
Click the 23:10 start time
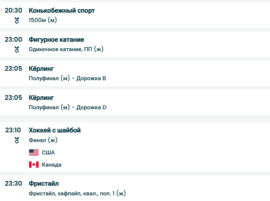[x=13, y=131]
